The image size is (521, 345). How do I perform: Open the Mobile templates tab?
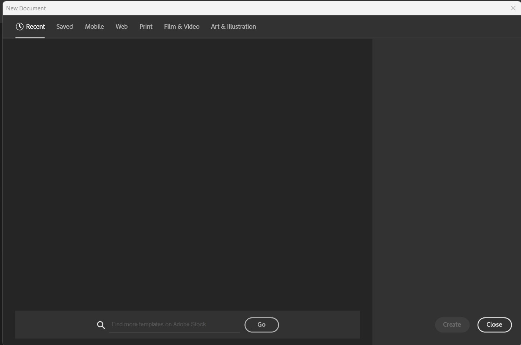(x=94, y=26)
